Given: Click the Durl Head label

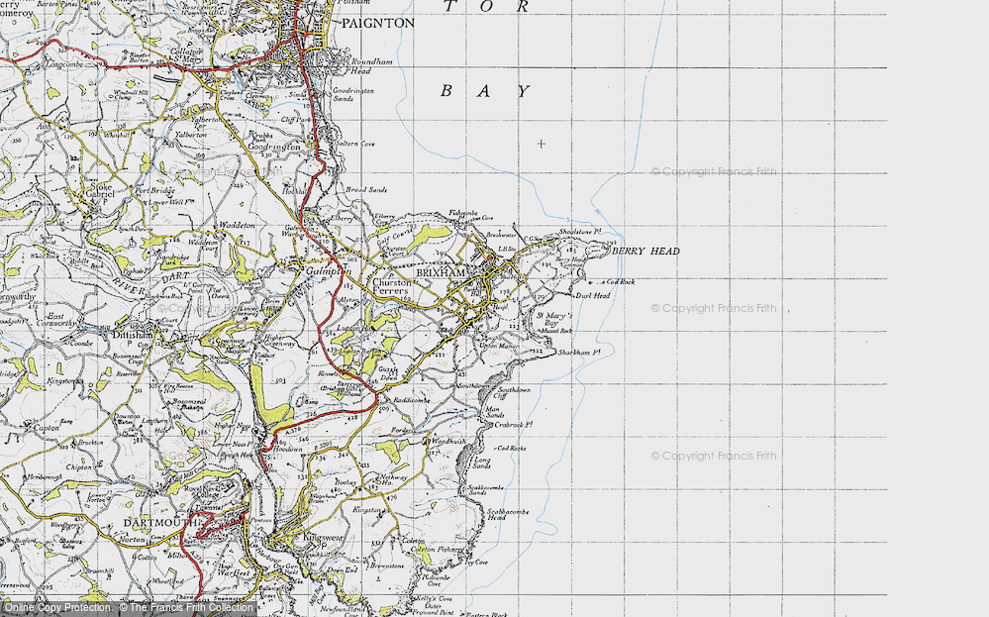Looking at the screenshot, I should (x=592, y=295).
